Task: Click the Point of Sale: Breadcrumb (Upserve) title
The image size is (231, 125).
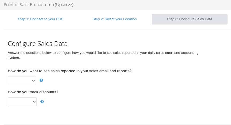Action: pos(39,5)
